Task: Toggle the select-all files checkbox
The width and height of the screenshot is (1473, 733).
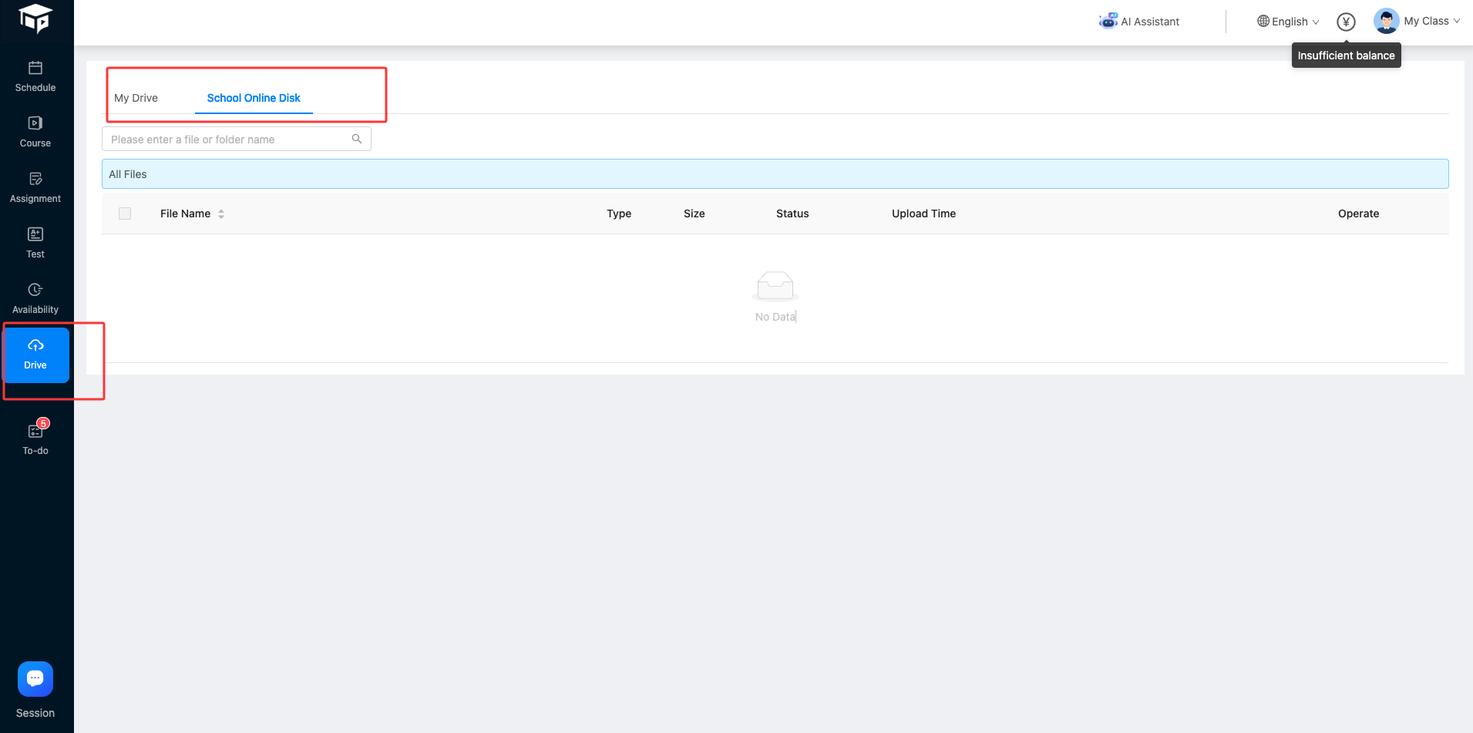Action: click(x=125, y=213)
